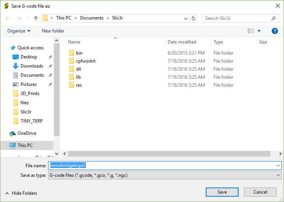Viewport: 284px width, 202px height.
Task: Open the Help question mark icon
Action: (x=274, y=31)
